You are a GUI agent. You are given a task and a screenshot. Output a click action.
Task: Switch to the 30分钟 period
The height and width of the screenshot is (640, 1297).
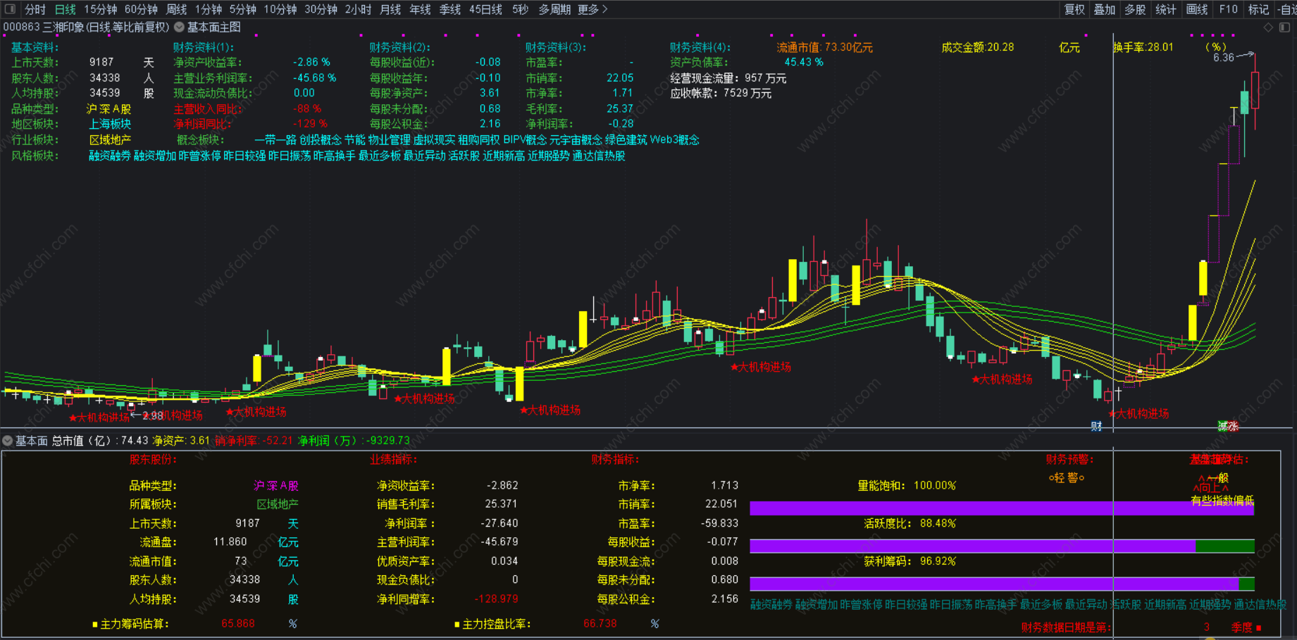tap(321, 9)
